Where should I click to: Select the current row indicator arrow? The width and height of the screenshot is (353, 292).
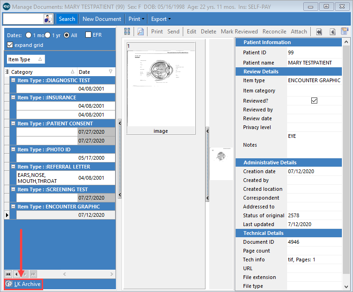pos(7,215)
